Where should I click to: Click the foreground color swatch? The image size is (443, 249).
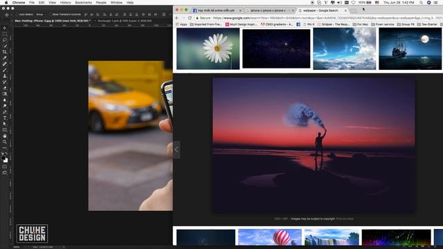click(3, 158)
